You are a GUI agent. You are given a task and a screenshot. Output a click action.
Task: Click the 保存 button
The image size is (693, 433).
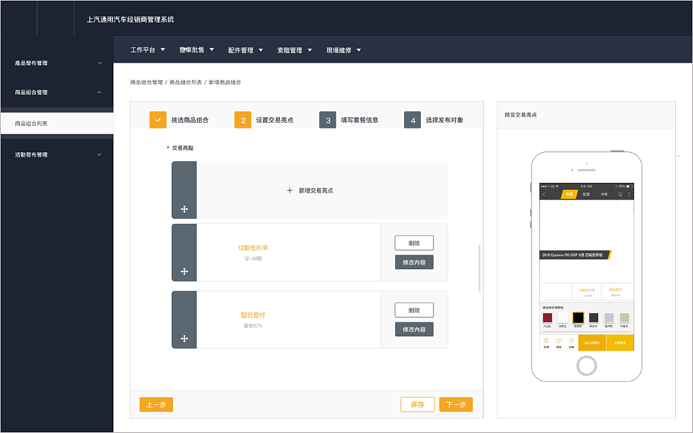[x=418, y=404]
